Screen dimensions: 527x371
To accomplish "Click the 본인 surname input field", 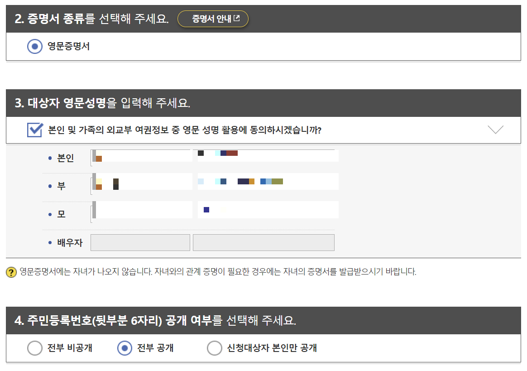I will pyautogui.click(x=140, y=155).
